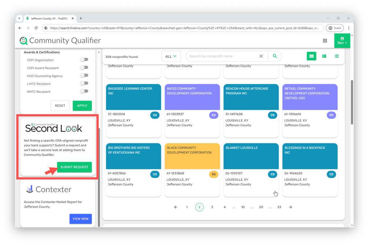Click CS badge on Big Brothers Big Sisters
The width and height of the screenshot is (370, 244).
[155, 174]
